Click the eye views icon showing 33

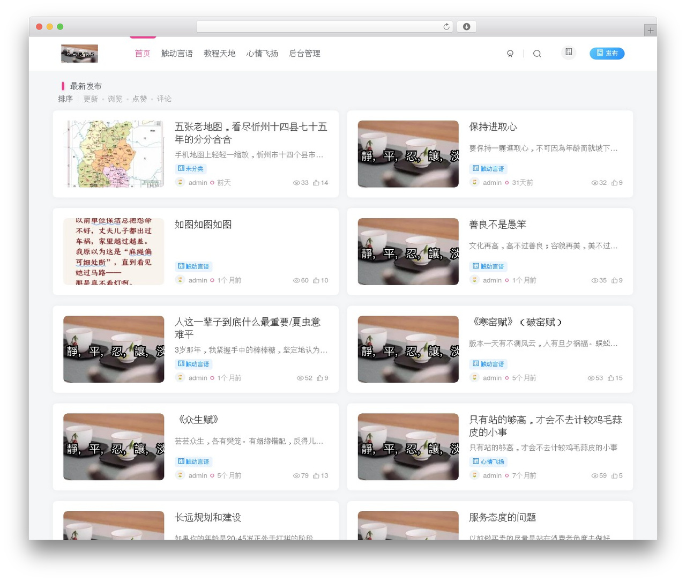click(x=296, y=183)
